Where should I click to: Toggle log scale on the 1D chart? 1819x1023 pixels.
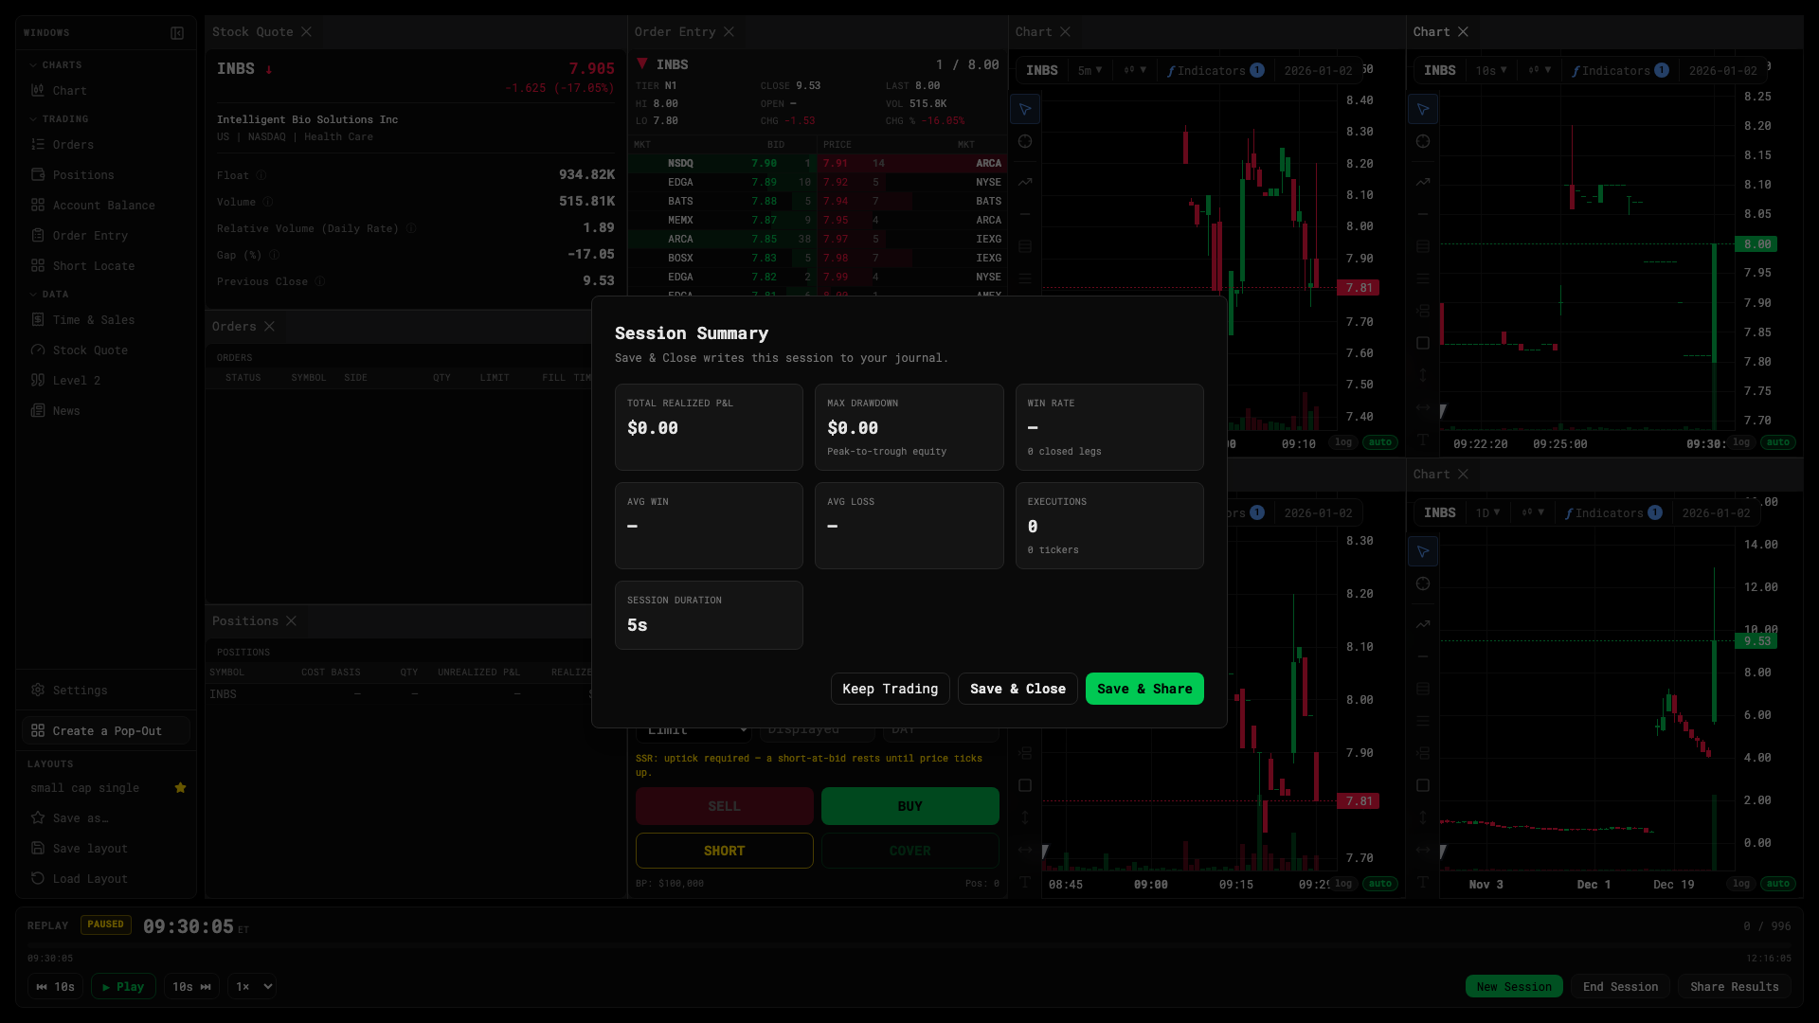tap(1741, 884)
